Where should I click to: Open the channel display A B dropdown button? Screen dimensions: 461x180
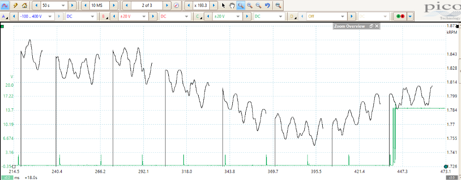tap(410, 17)
